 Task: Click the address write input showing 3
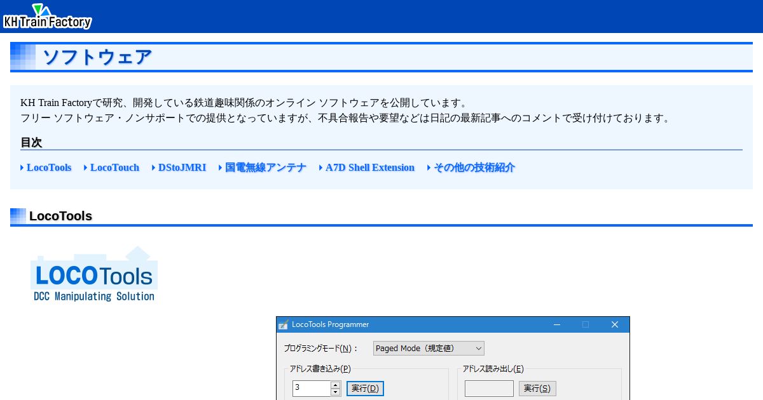pyautogui.click(x=312, y=388)
